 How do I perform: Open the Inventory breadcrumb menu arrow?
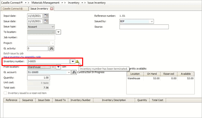pos(82,3)
